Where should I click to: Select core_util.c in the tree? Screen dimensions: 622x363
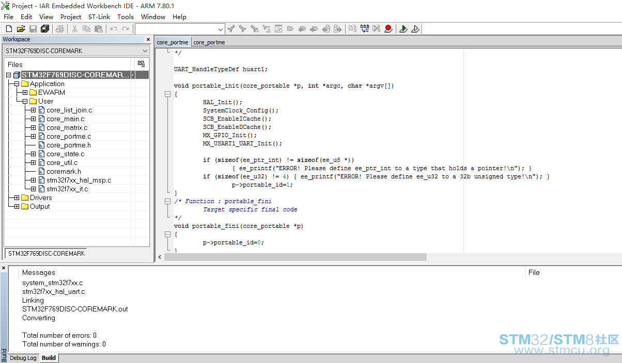[62, 162]
